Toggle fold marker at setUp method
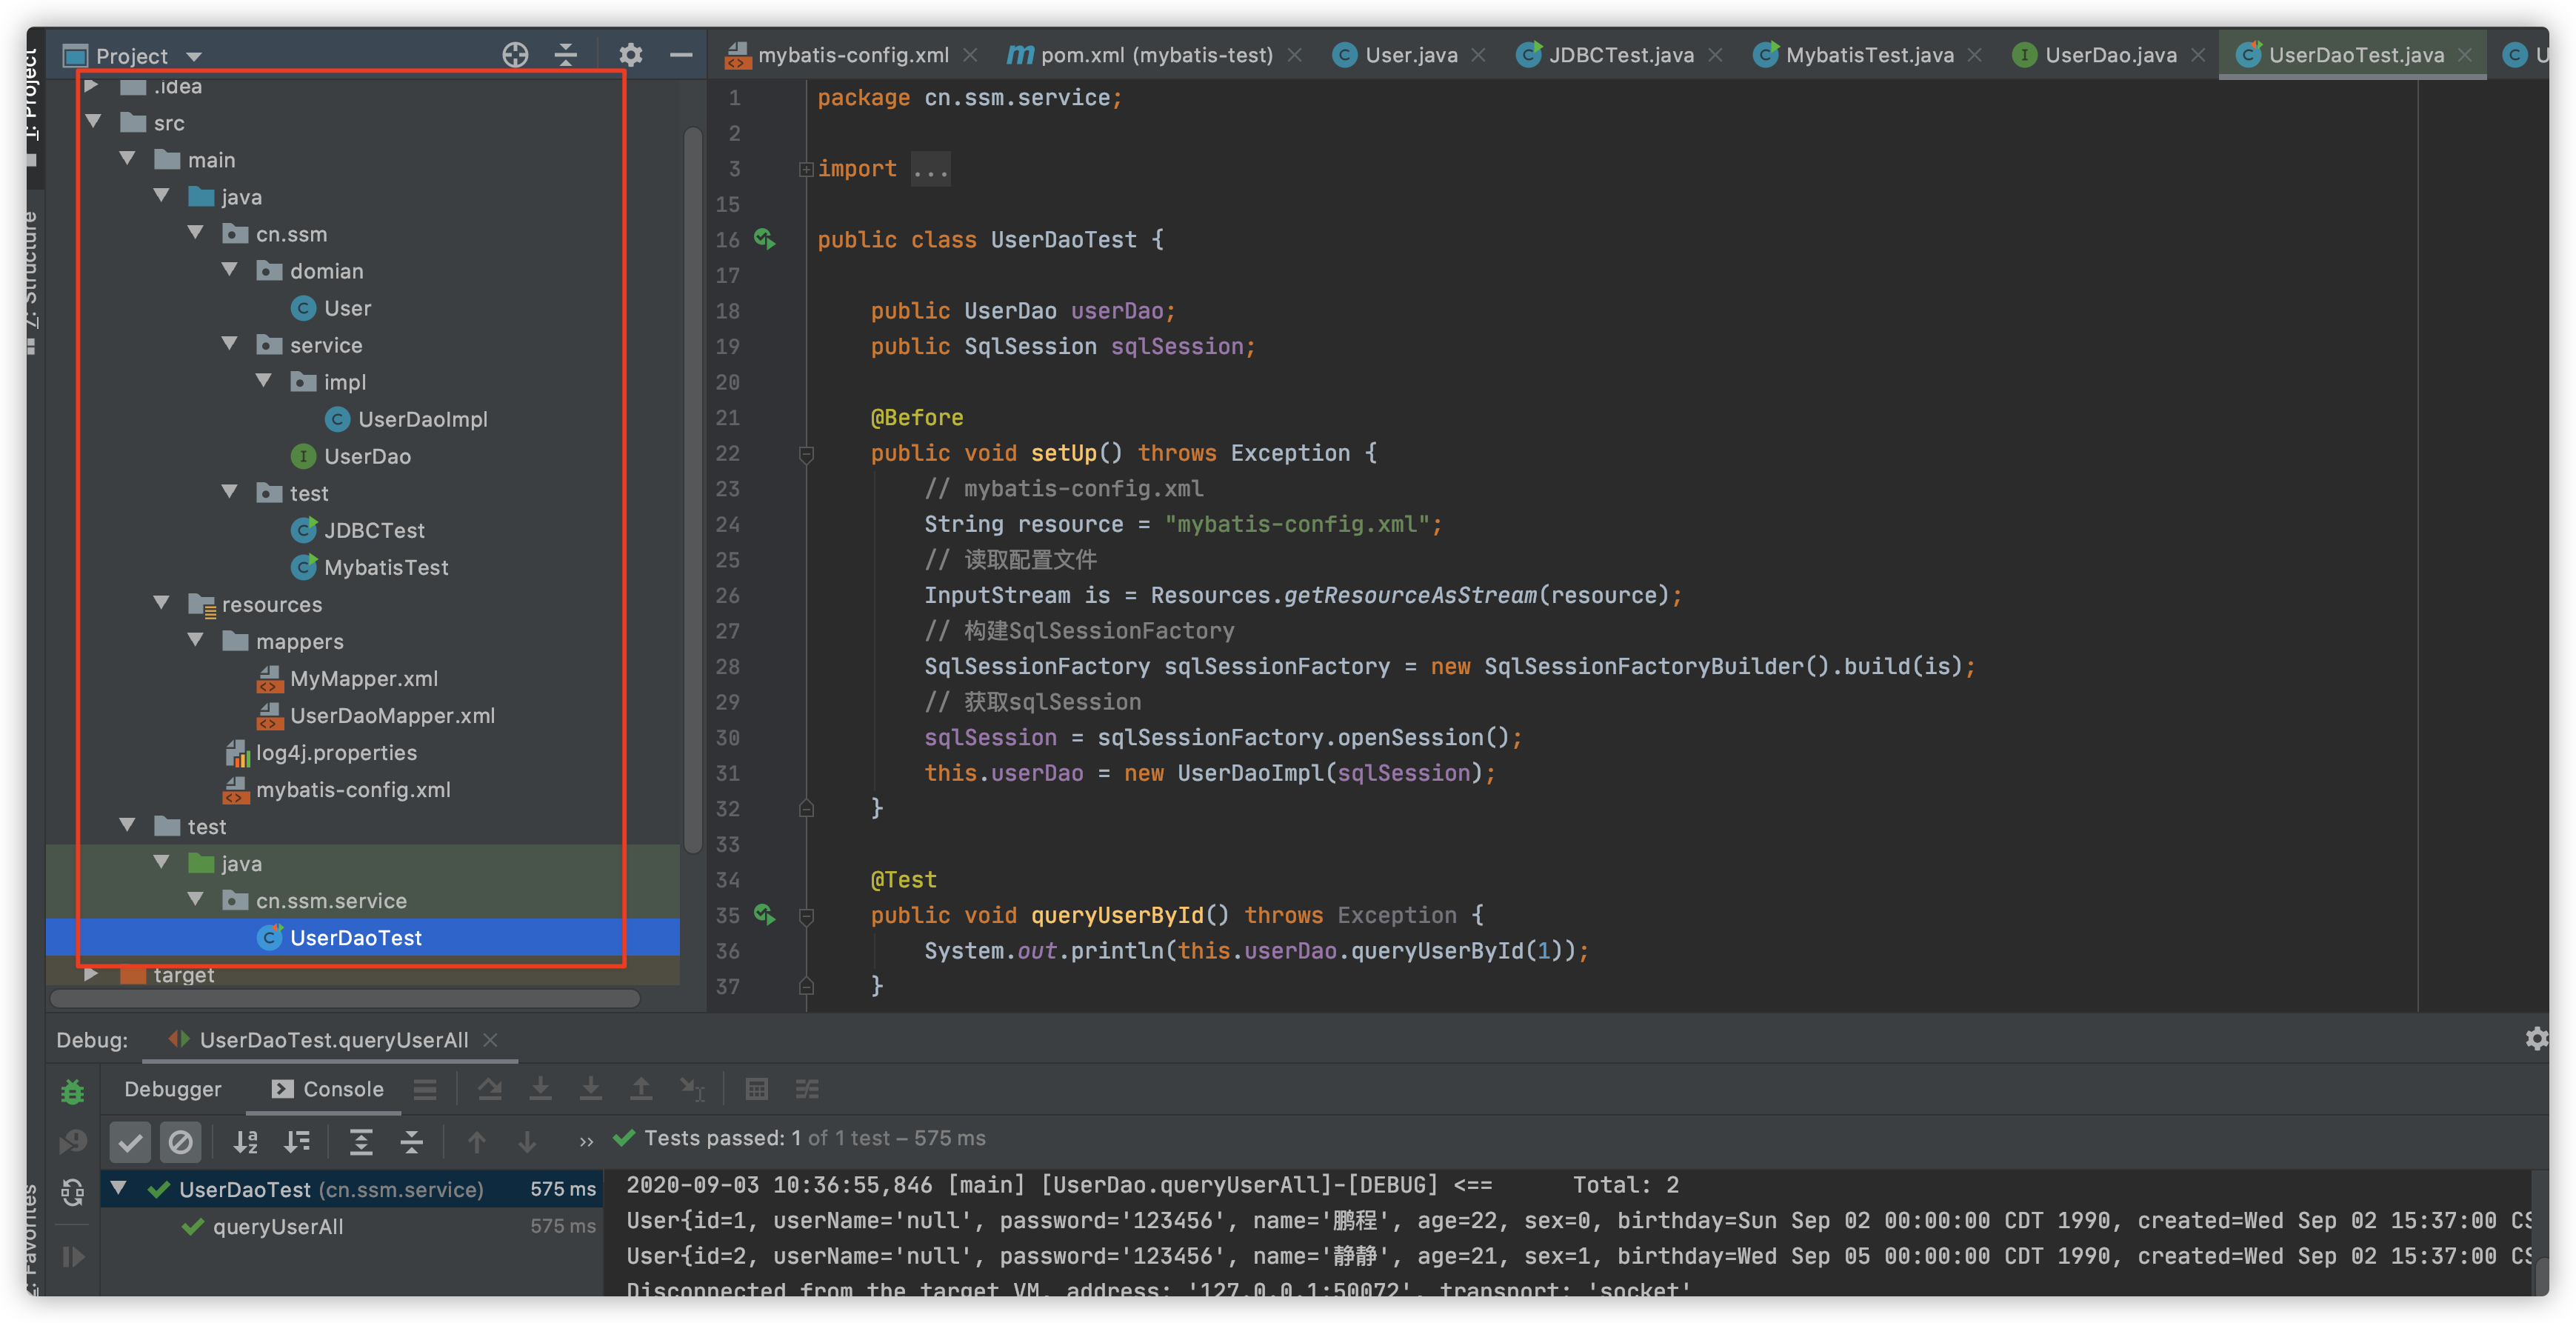Viewport: 2576px width, 1323px height. tap(806, 454)
